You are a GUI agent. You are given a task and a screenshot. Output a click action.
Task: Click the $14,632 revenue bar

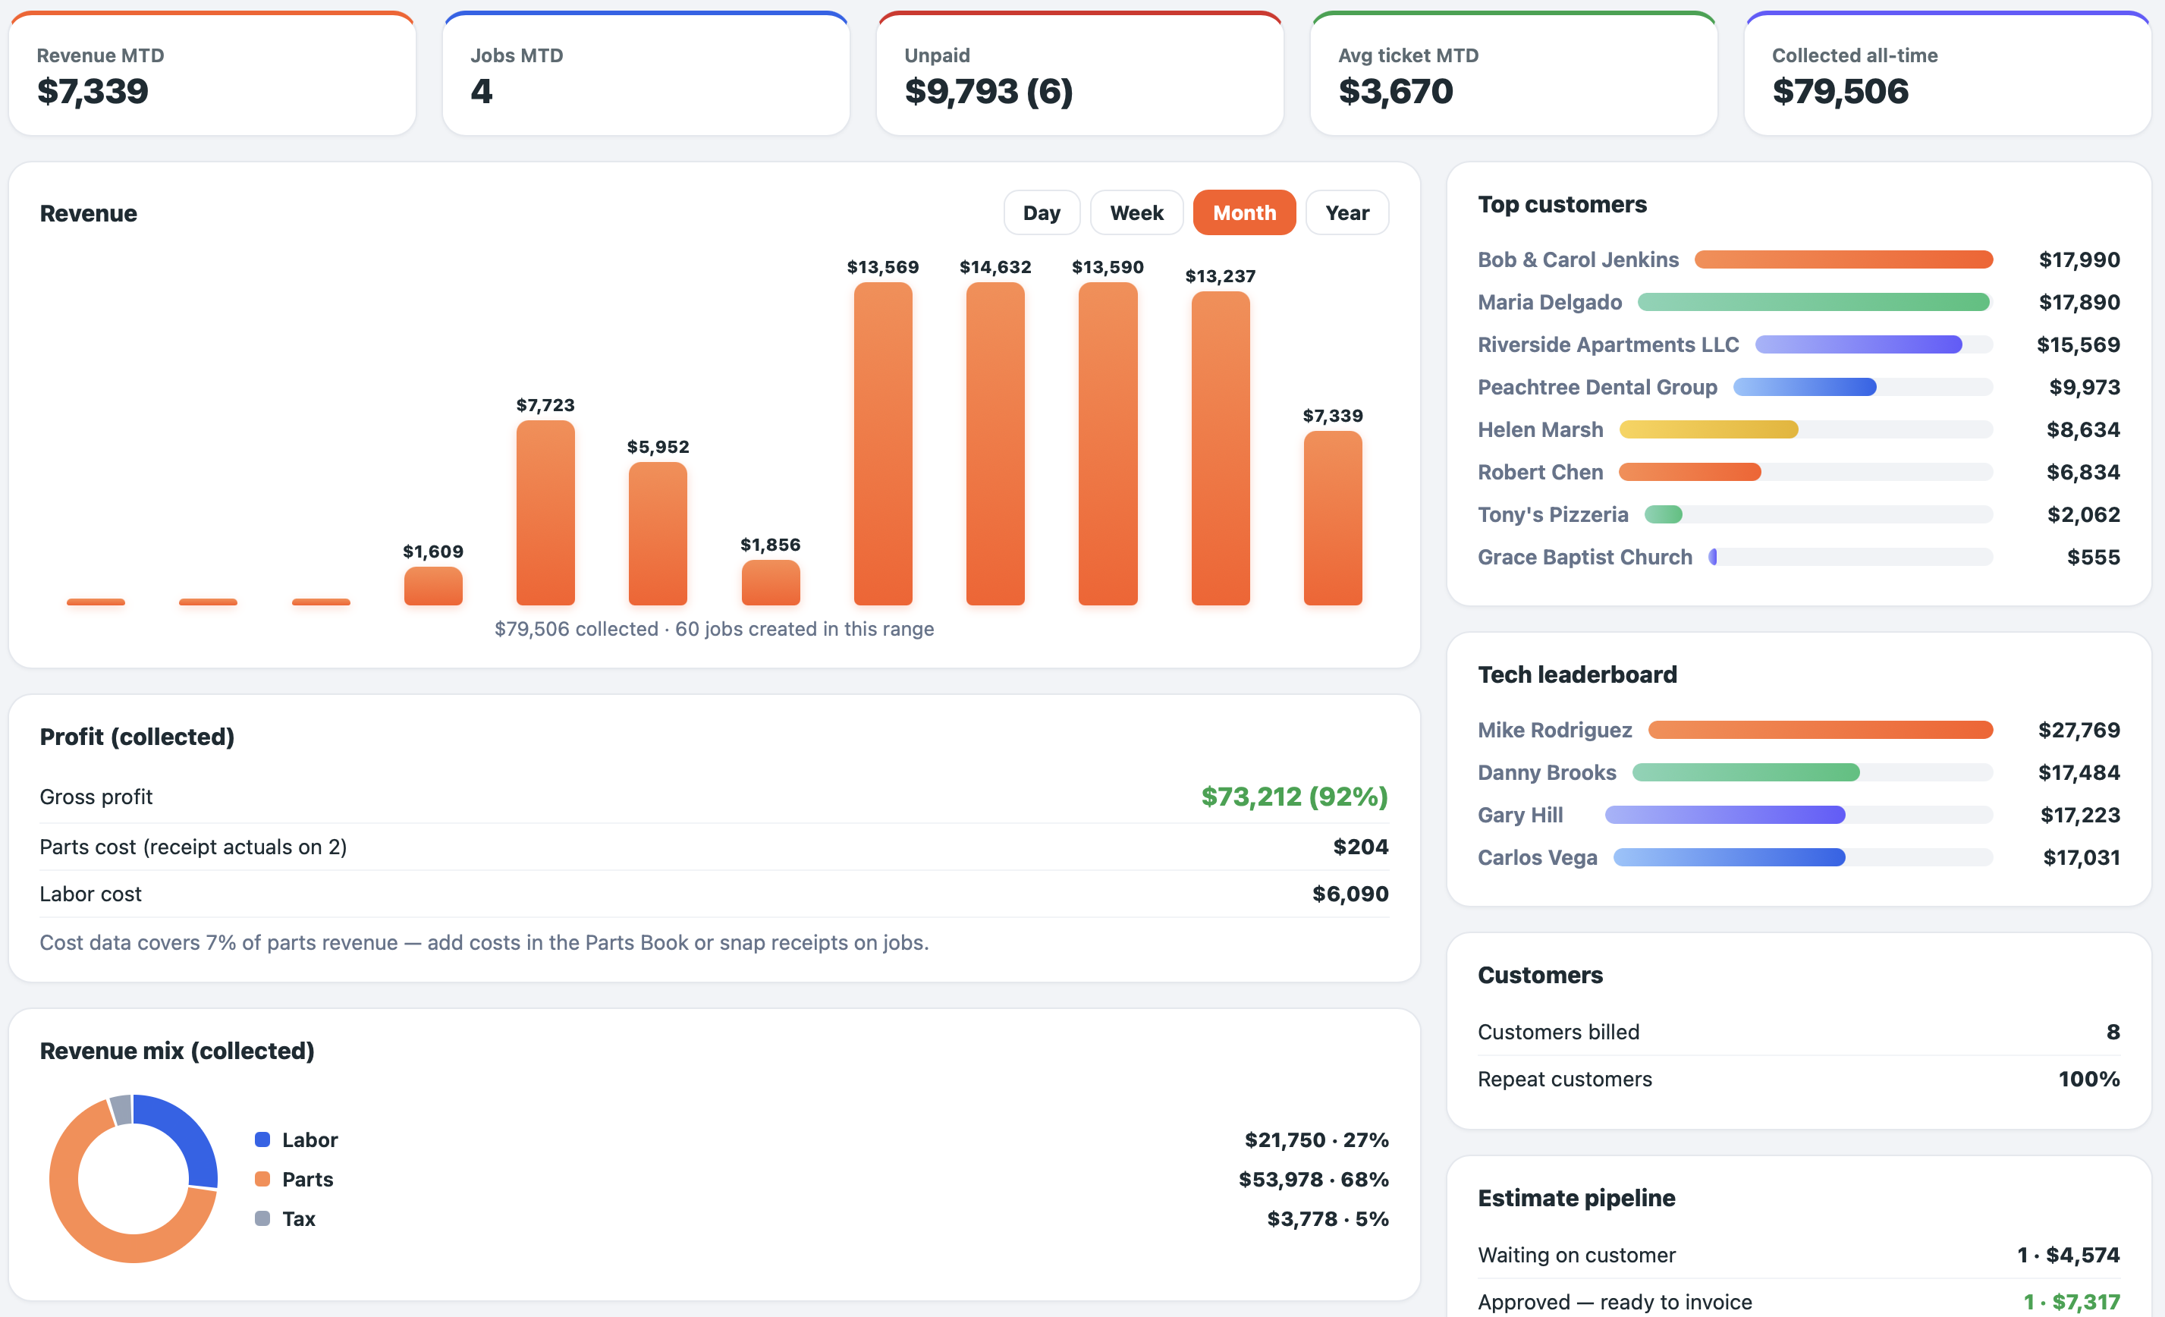tap(995, 444)
